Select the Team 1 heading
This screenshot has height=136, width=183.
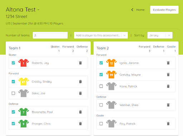pyautogui.click(x=15, y=48)
